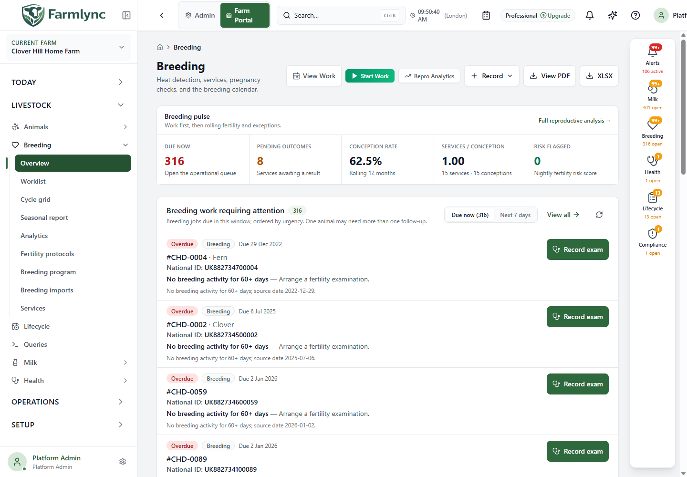Open Seasonal report page

73,218
